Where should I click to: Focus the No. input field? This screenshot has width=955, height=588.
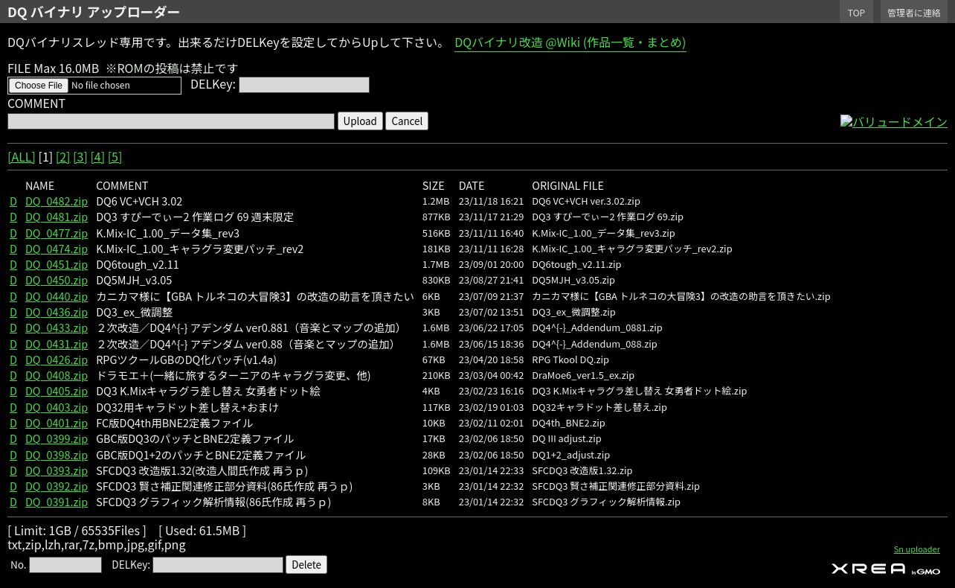[65, 565]
